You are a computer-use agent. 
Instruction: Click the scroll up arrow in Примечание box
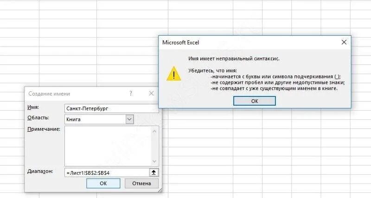pyautogui.click(x=154, y=131)
